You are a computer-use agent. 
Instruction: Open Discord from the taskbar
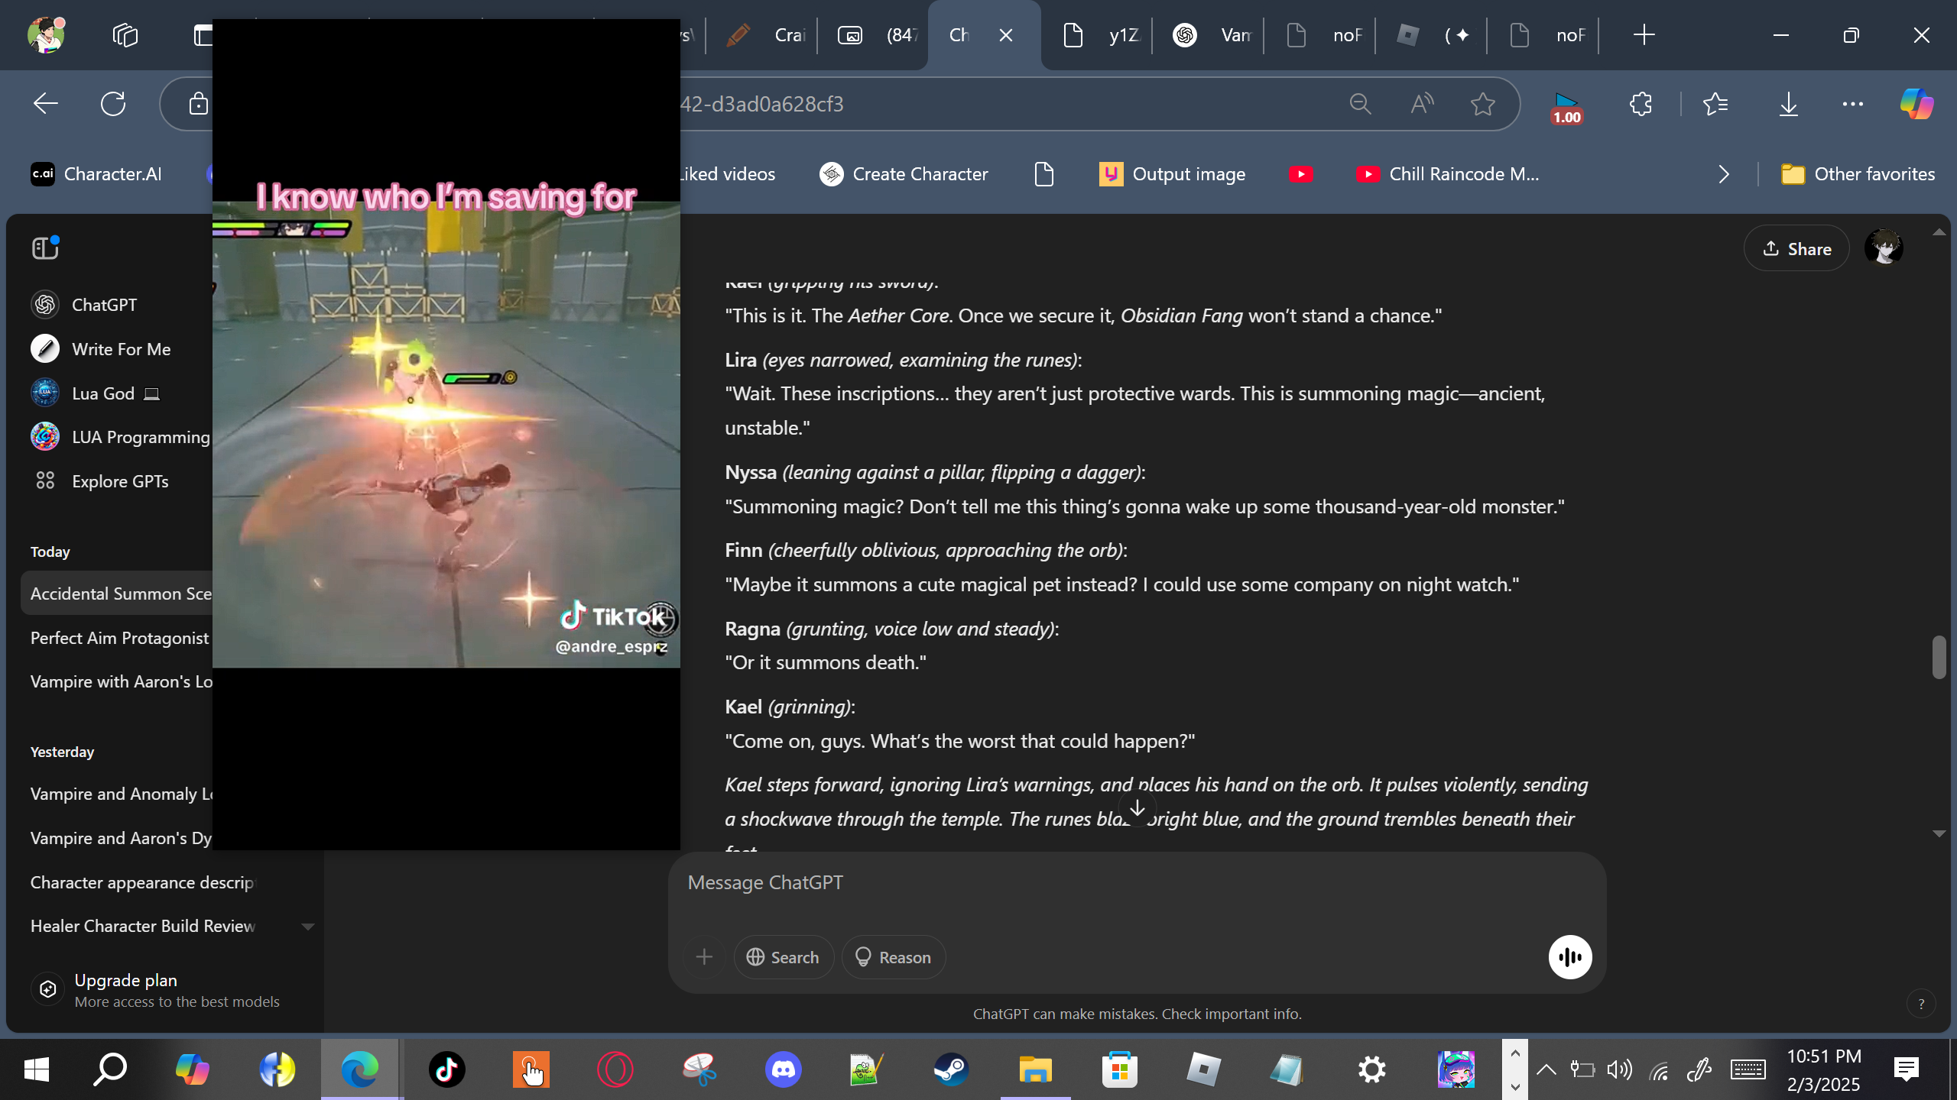tap(783, 1069)
